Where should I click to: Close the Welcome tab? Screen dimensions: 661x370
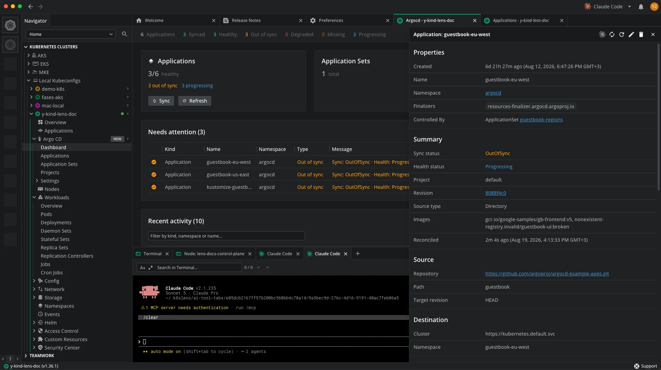[213, 21]
